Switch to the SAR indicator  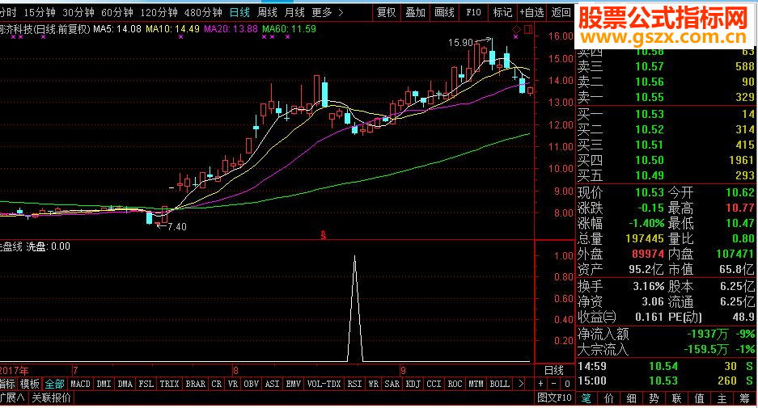(392, 385)
